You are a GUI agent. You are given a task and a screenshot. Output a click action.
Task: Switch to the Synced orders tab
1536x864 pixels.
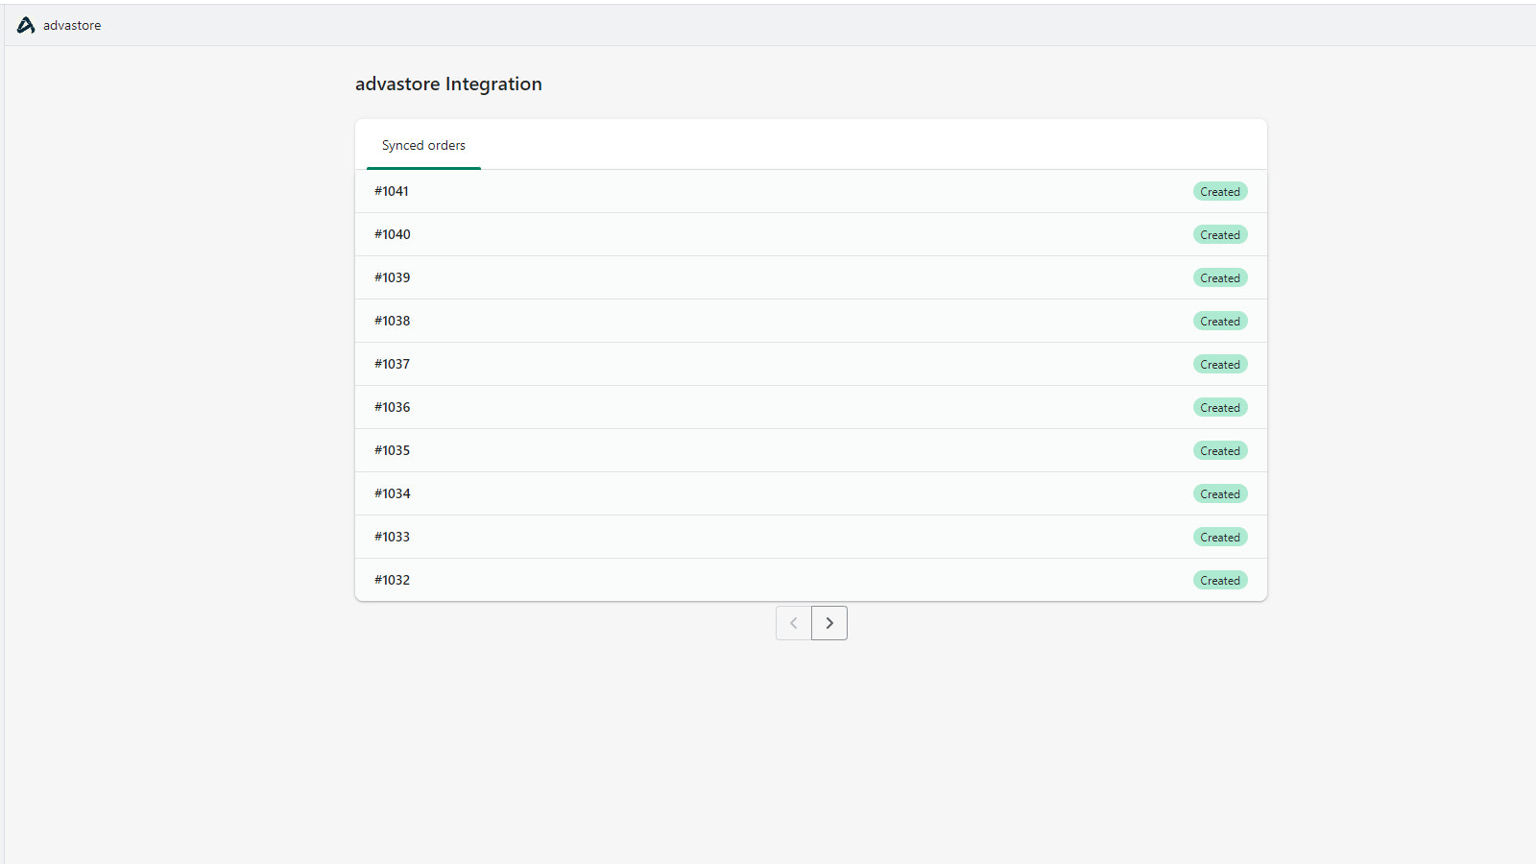coord(423,145)
